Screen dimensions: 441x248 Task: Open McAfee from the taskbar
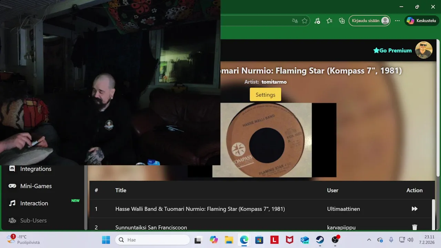(289, 240)
